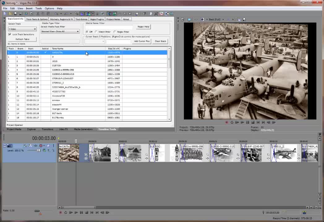Click the Cut scissors icon in toolbar
The image size is (324, 222).
pyautogui.click(x=38, y=14)
